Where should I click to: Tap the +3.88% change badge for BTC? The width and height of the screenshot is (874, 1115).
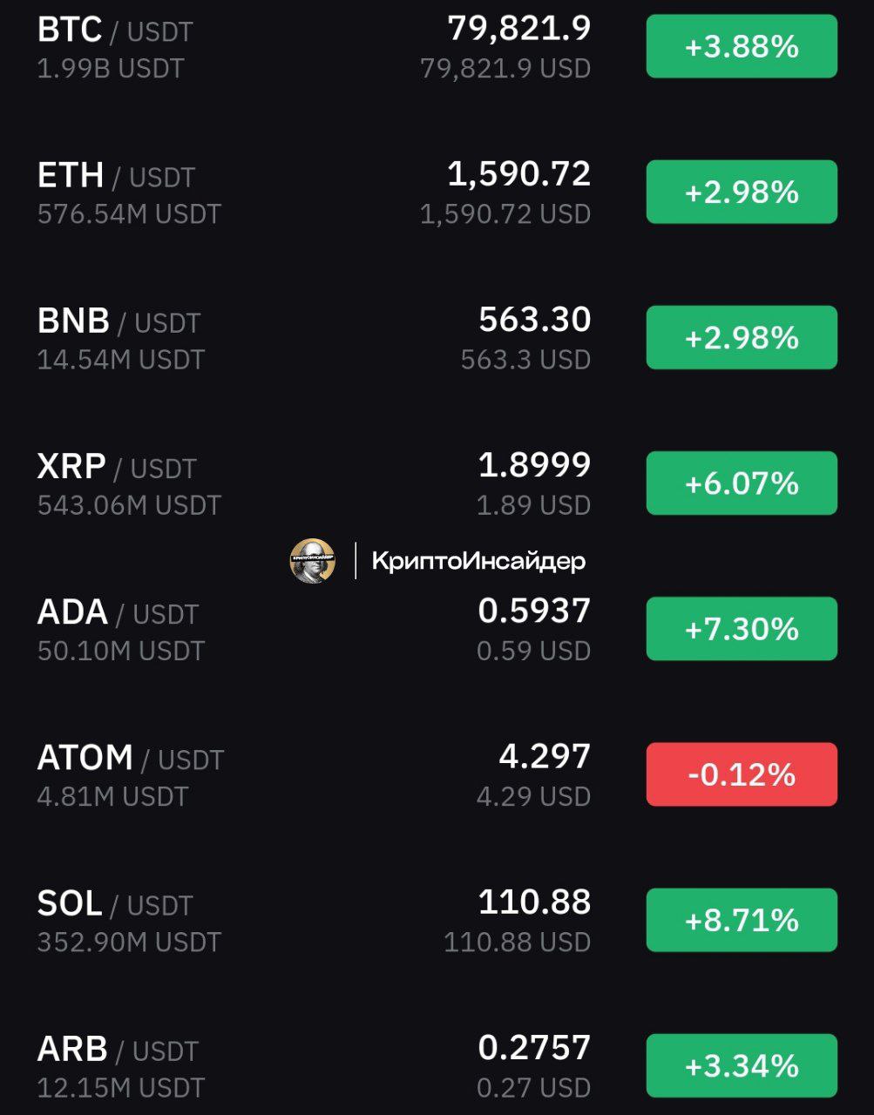click(742, 46)
